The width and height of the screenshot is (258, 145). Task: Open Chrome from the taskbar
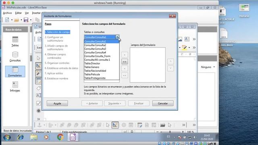pos(60,137)
